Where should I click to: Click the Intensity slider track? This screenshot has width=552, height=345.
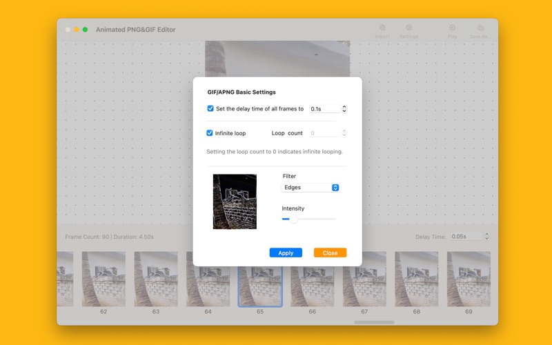pyautogui.click(x=309, y=219)
